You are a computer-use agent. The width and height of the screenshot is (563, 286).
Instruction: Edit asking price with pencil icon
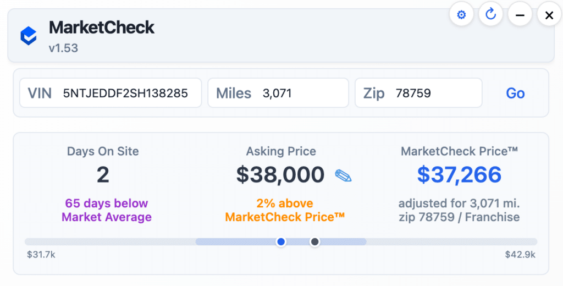point(343,176)
